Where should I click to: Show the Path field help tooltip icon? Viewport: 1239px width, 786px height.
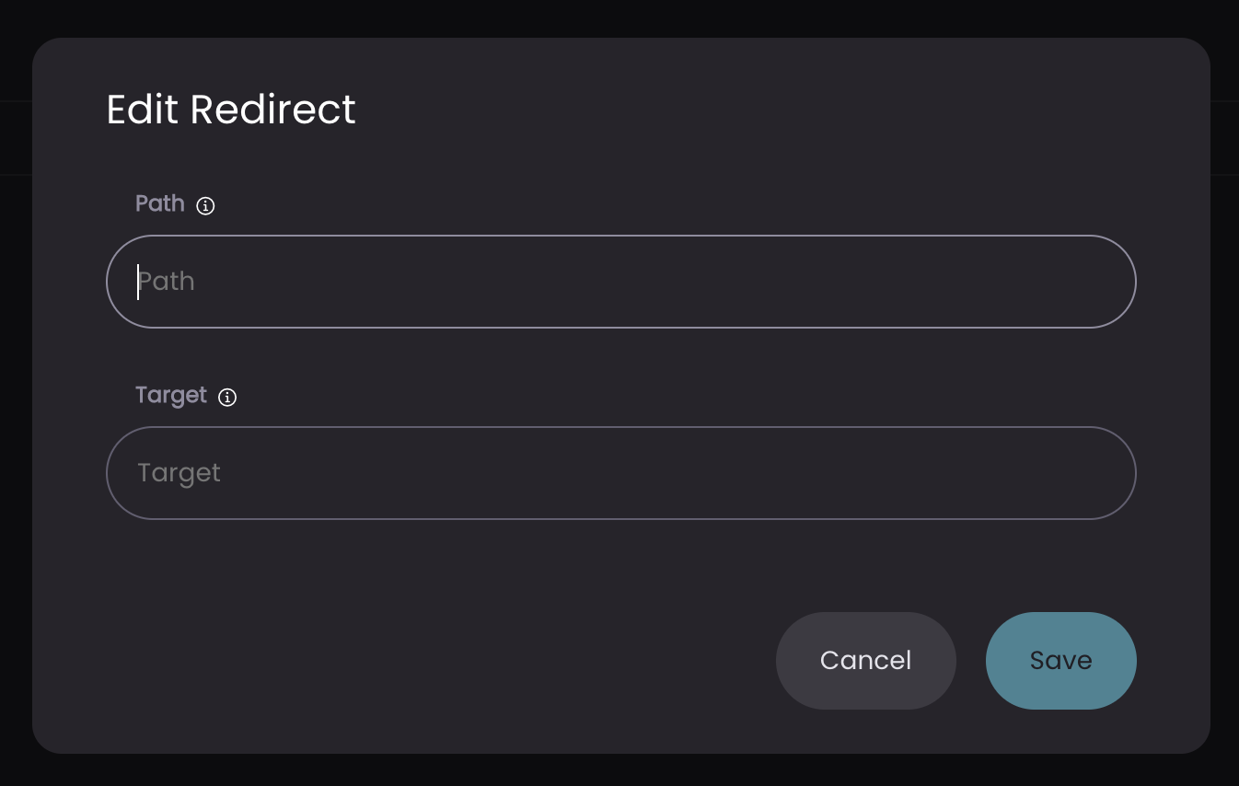pyautogui.click(x=206, y=206)
